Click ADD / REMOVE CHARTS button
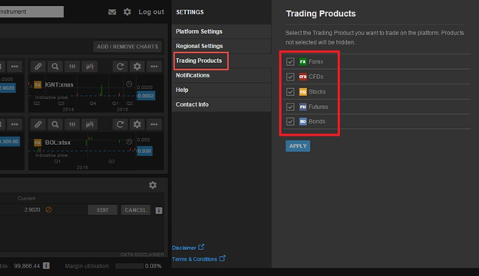The image size is (479, 276). point(127,47)
